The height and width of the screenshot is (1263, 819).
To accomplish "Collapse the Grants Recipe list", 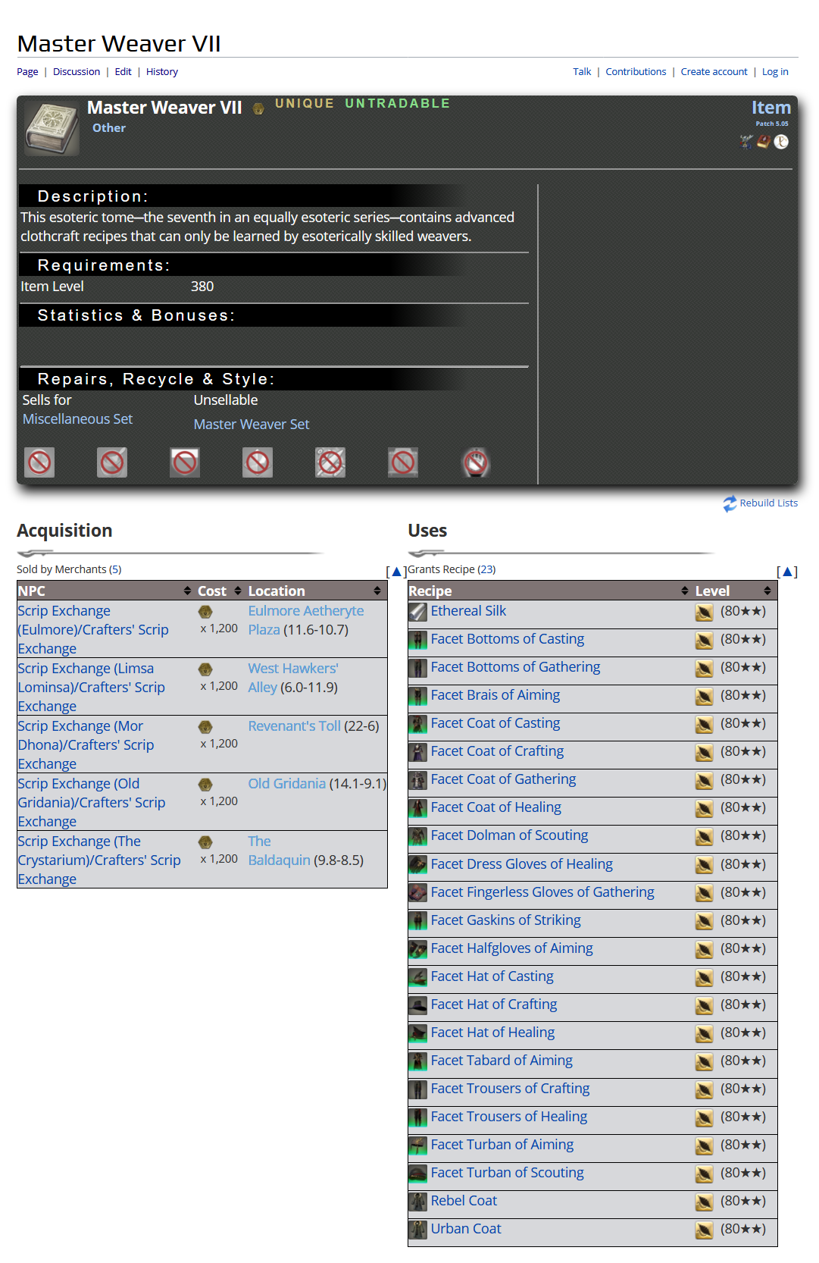I will [787, 572].
